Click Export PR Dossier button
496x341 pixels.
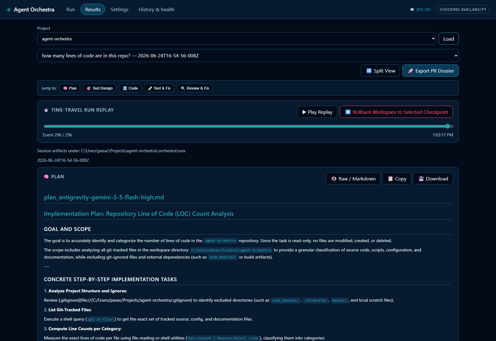tap(431, 71)
